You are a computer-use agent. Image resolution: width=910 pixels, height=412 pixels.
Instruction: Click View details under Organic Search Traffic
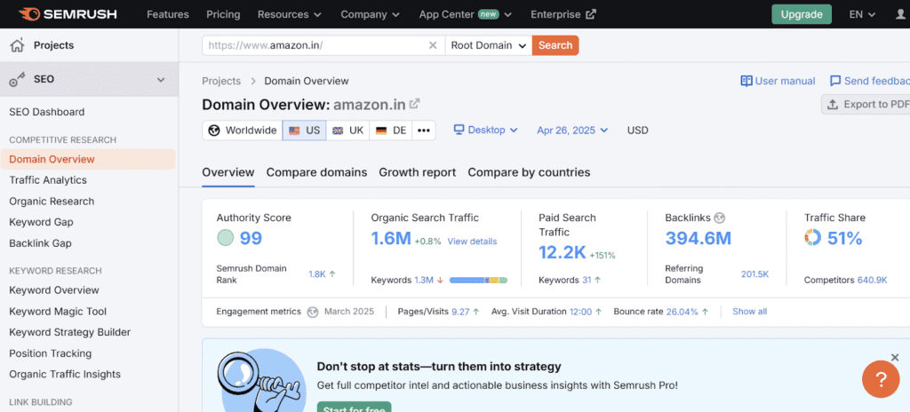click(x=472, y=242)
